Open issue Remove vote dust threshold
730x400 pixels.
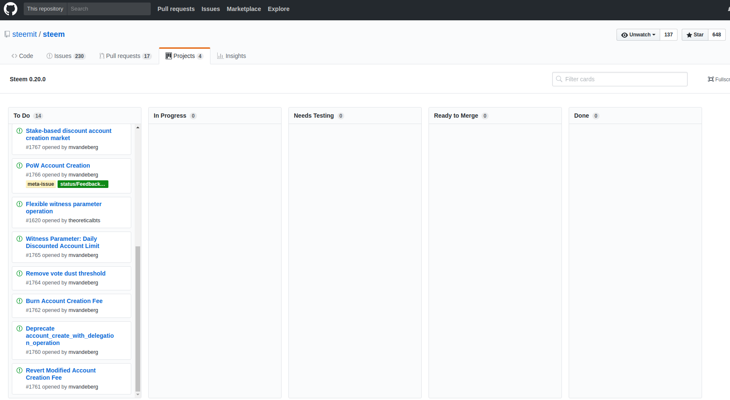point(66,273)
